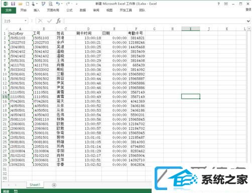The width and height of the screenshot is (252, 193).
Task: Add a new sheet with the plus icon
Action: click(x=54, y=185)
